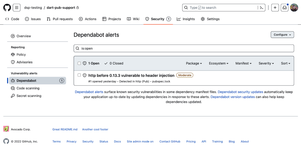
Task: Click the Avocado Corp. logo in footer
Action: 6,129
